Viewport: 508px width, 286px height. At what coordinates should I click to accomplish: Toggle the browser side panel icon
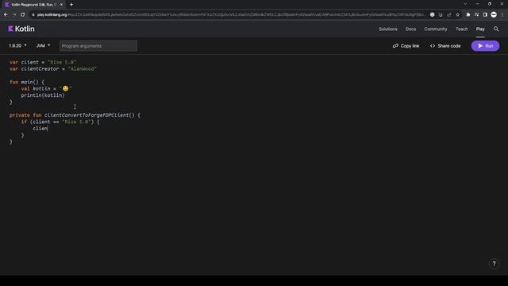click(x=485, y=14)
